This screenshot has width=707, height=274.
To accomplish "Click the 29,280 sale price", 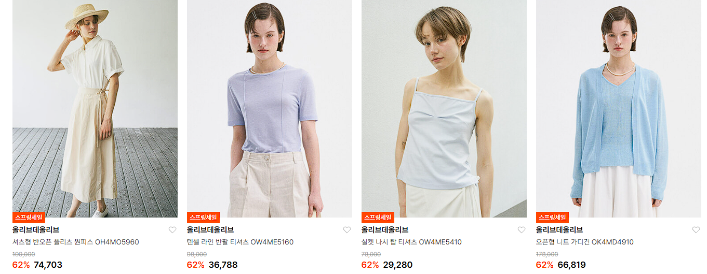I will (397, 265).
